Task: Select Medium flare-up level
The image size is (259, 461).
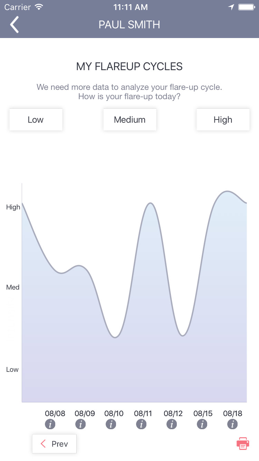Action: pos(130,120)
